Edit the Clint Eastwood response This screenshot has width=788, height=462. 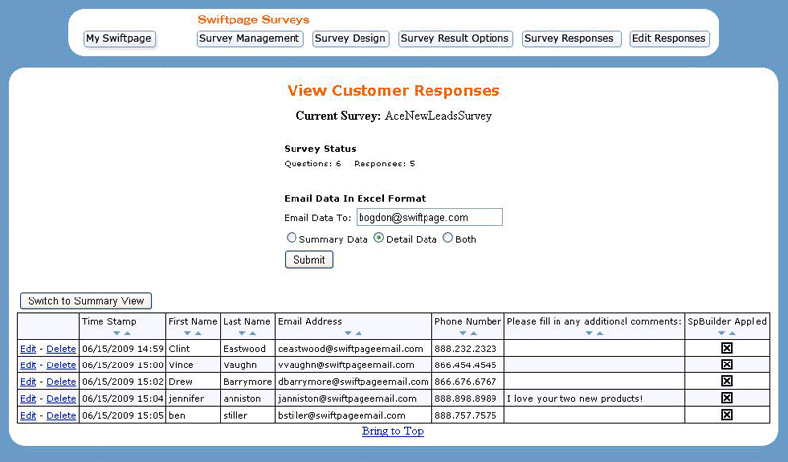(29, 349)
